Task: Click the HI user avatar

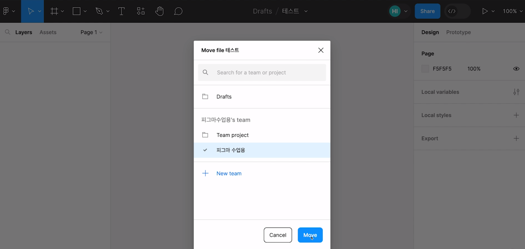Action: pyautogui.click(x=395, y=11)
